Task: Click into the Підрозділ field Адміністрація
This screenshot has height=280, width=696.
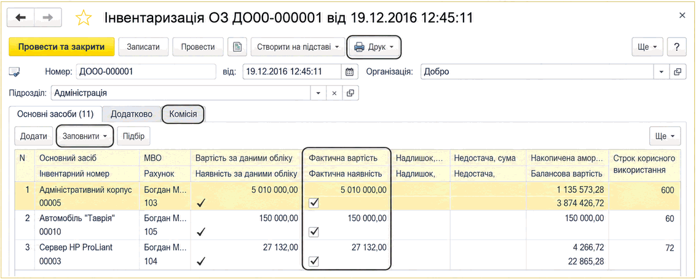Action: coord(181,93)
